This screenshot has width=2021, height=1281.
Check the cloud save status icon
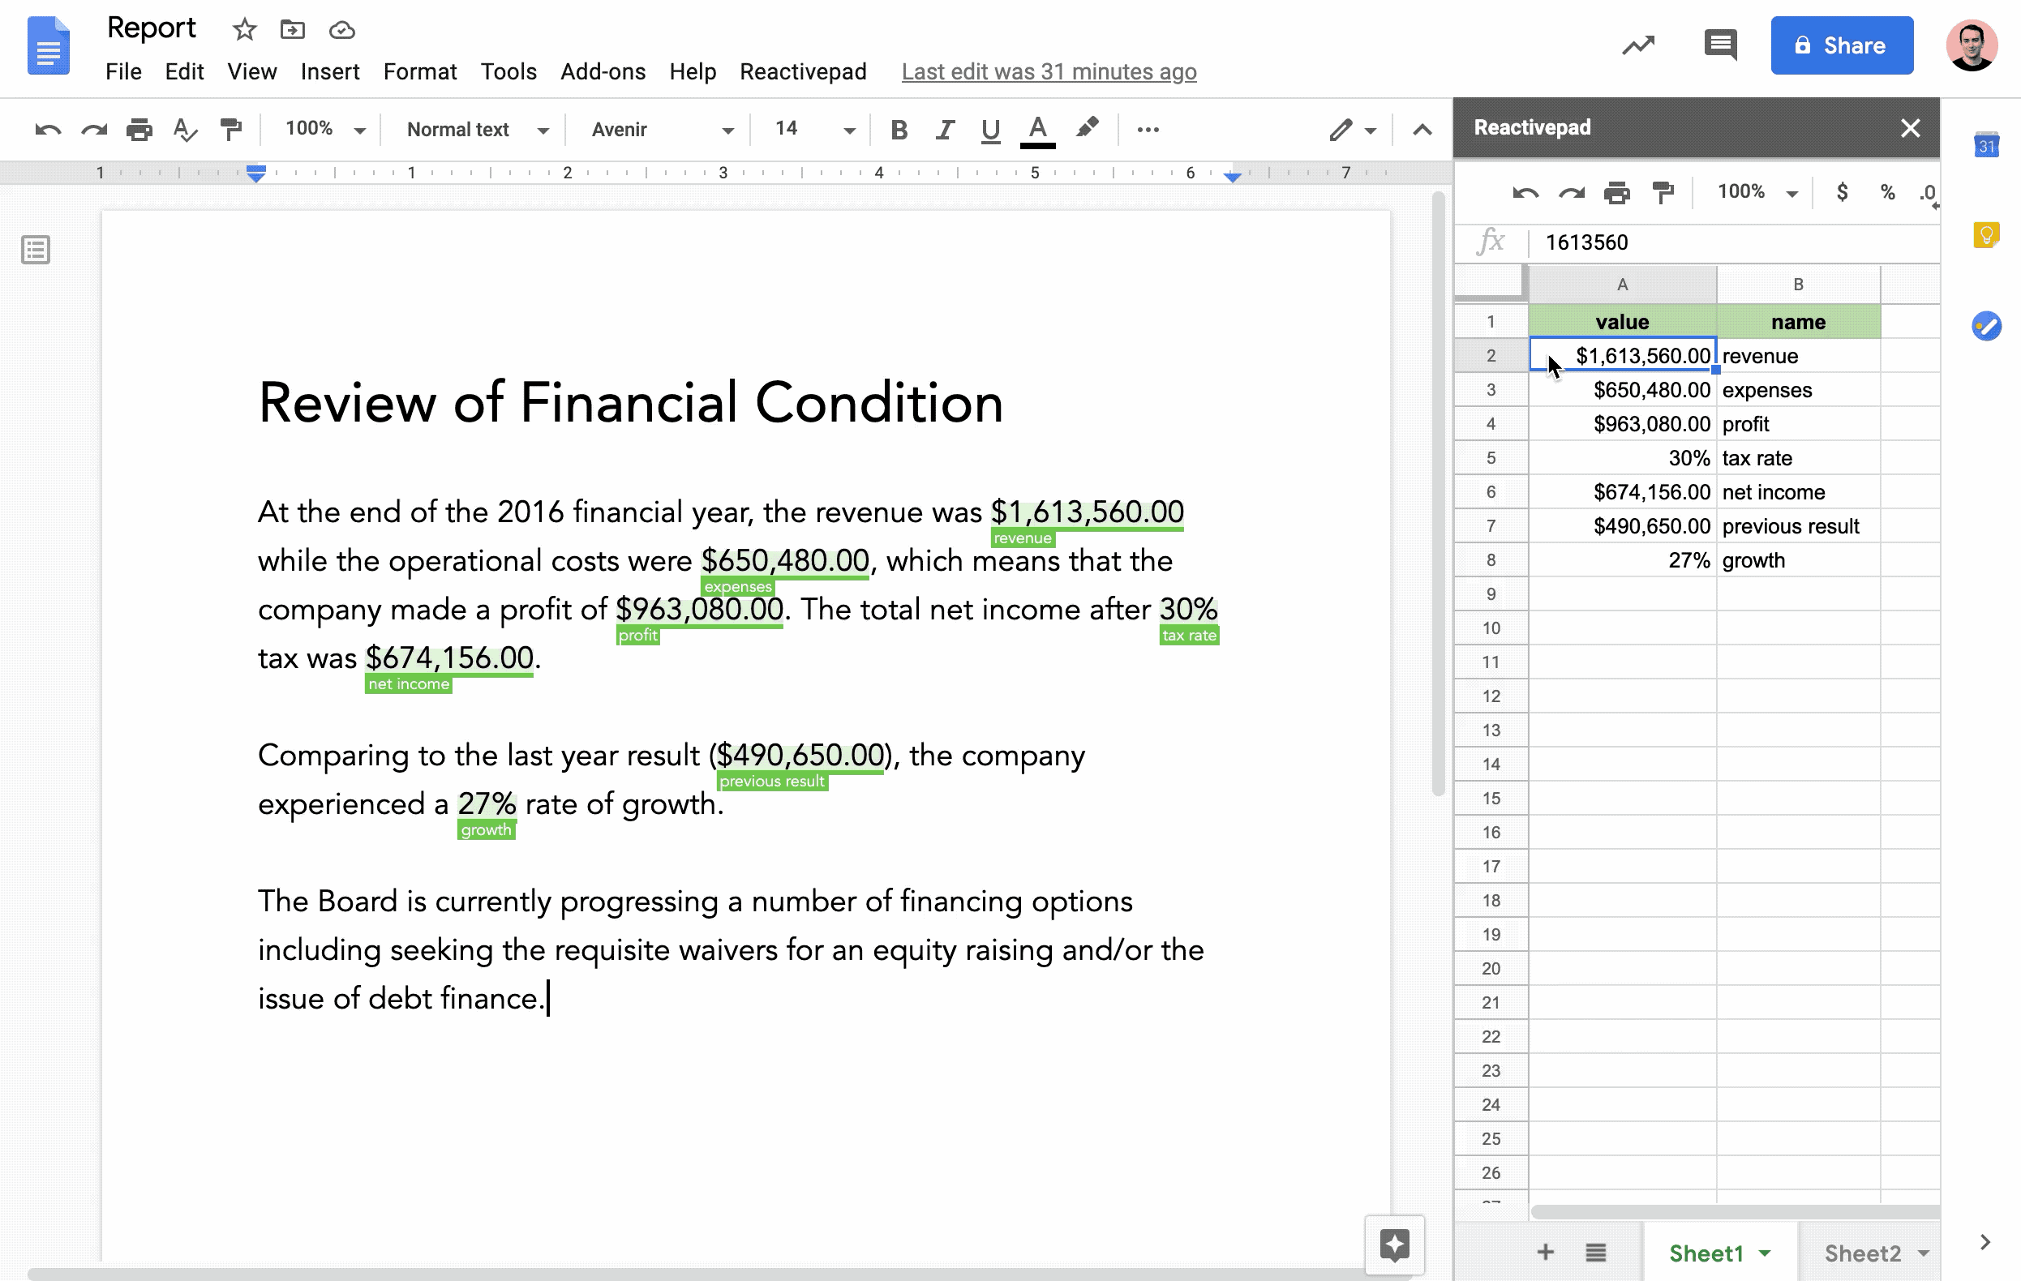(341, 30)
